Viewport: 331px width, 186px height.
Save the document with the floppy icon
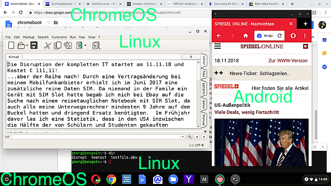point(34,45)
